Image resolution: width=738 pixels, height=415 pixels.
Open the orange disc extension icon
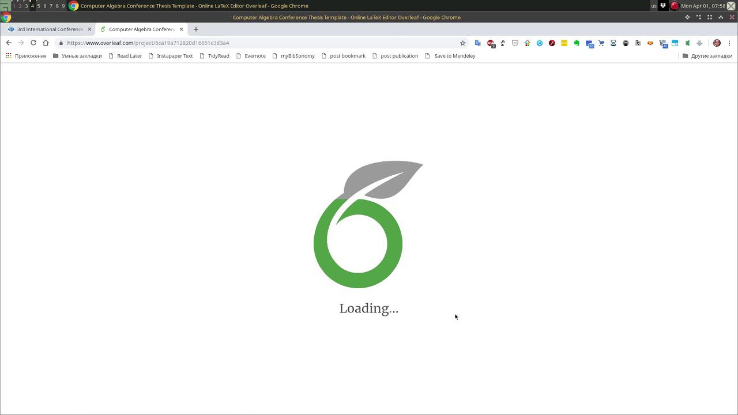[x=650, y=43]
